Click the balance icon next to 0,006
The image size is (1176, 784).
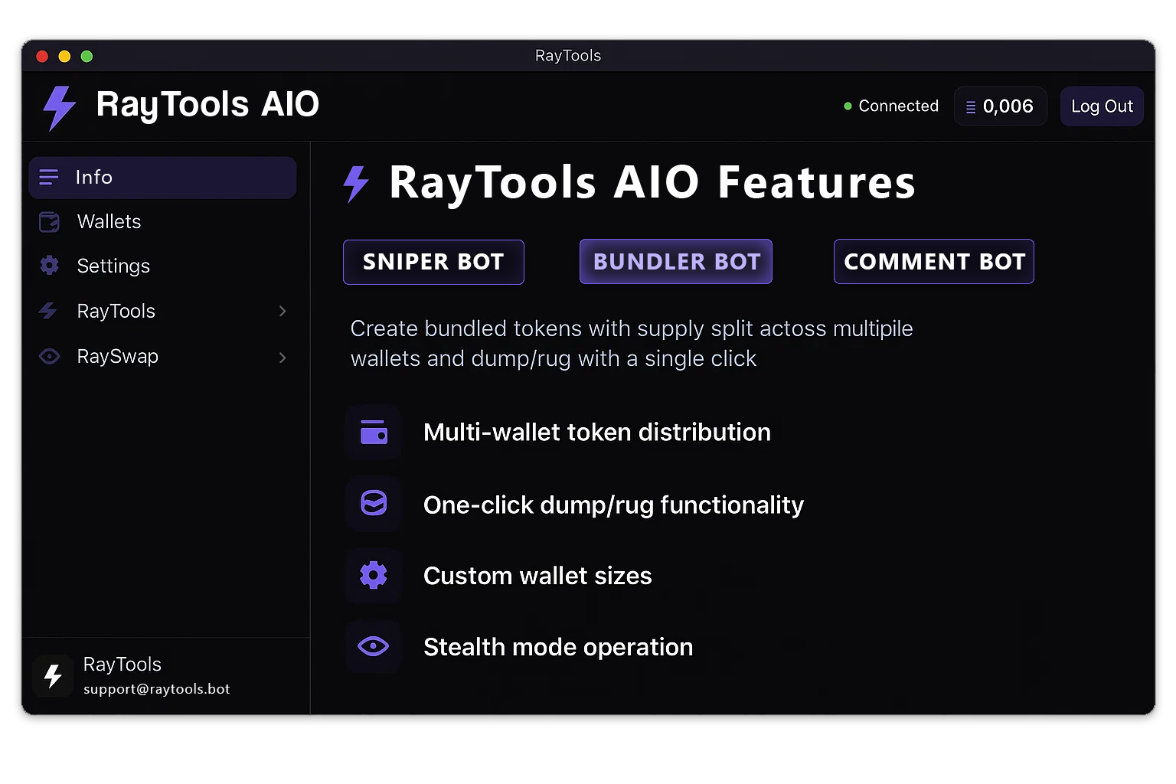point(971,108)
